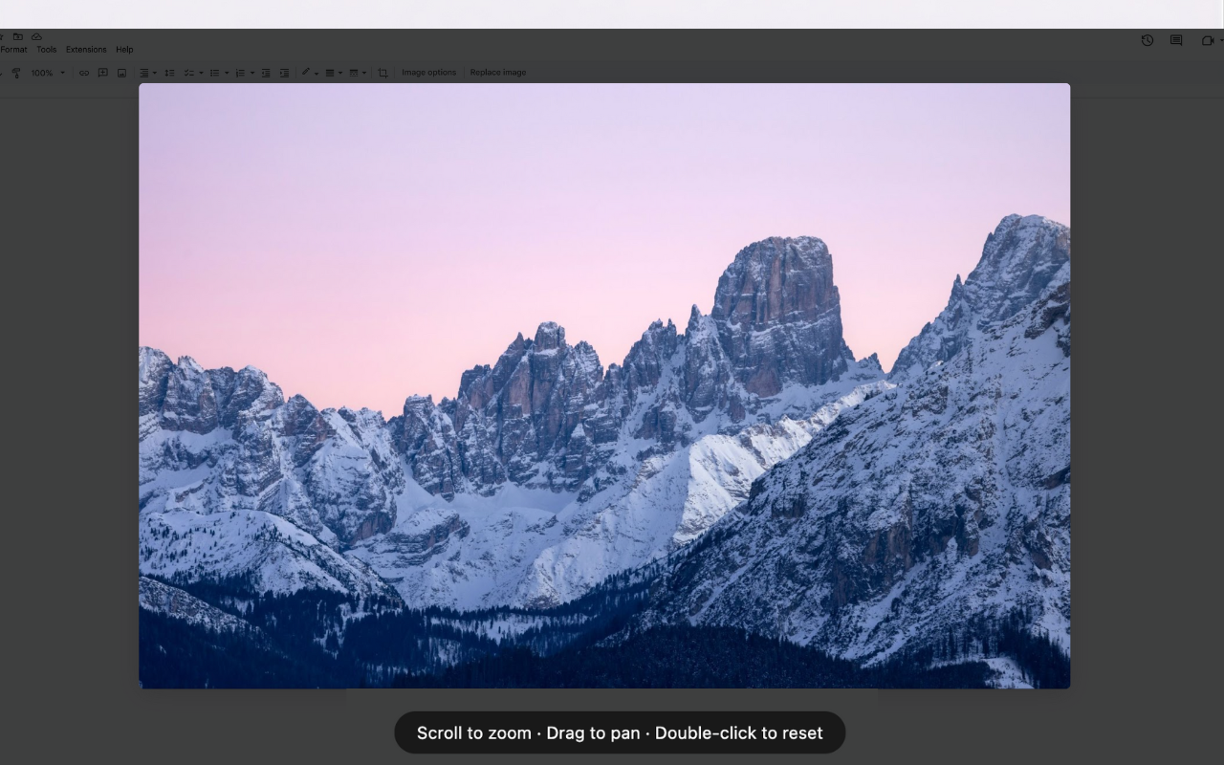Screen dimensions: 1224x765
Task: Click the Meet video camera icon
Action: click(1207, 40)
